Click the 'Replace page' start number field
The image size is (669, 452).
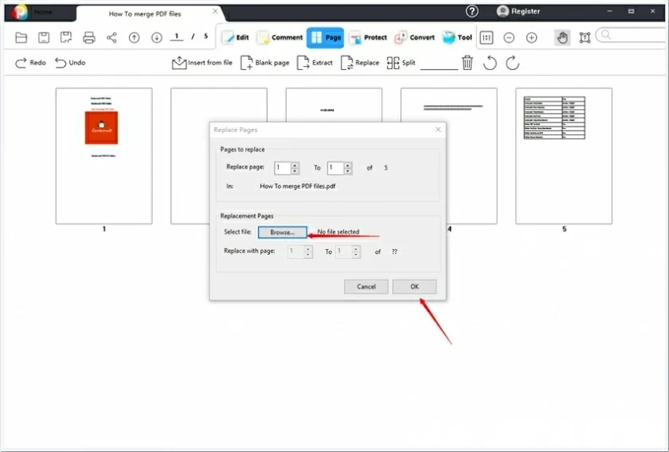click(283, 168)
